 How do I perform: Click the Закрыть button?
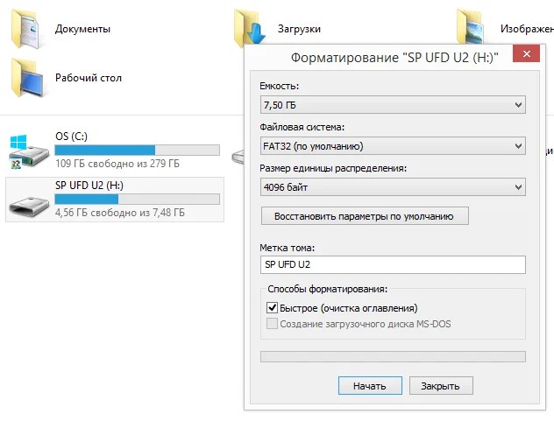point(441,386)
